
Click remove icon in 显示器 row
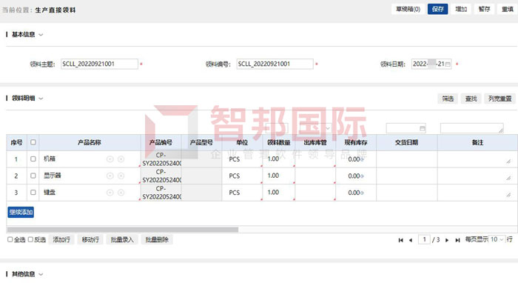[121, 176]
